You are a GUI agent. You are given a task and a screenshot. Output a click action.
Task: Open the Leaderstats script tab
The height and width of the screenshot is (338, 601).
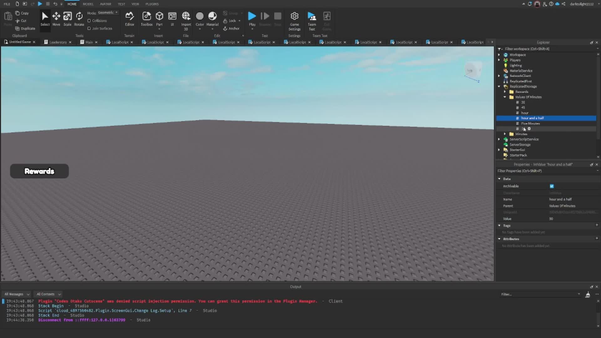tap(58, 42)
